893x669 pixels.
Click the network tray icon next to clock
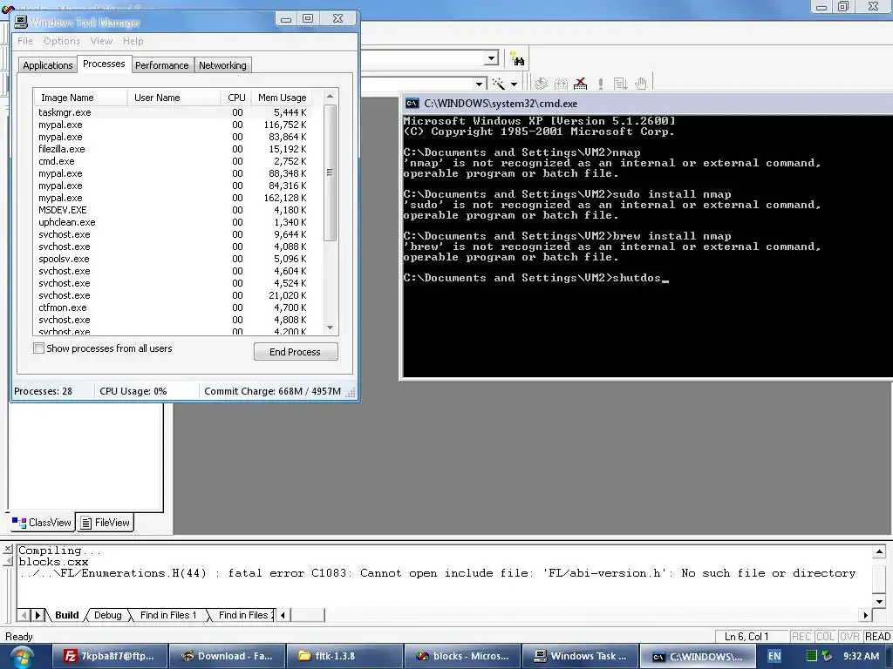(x=827, y=656)
